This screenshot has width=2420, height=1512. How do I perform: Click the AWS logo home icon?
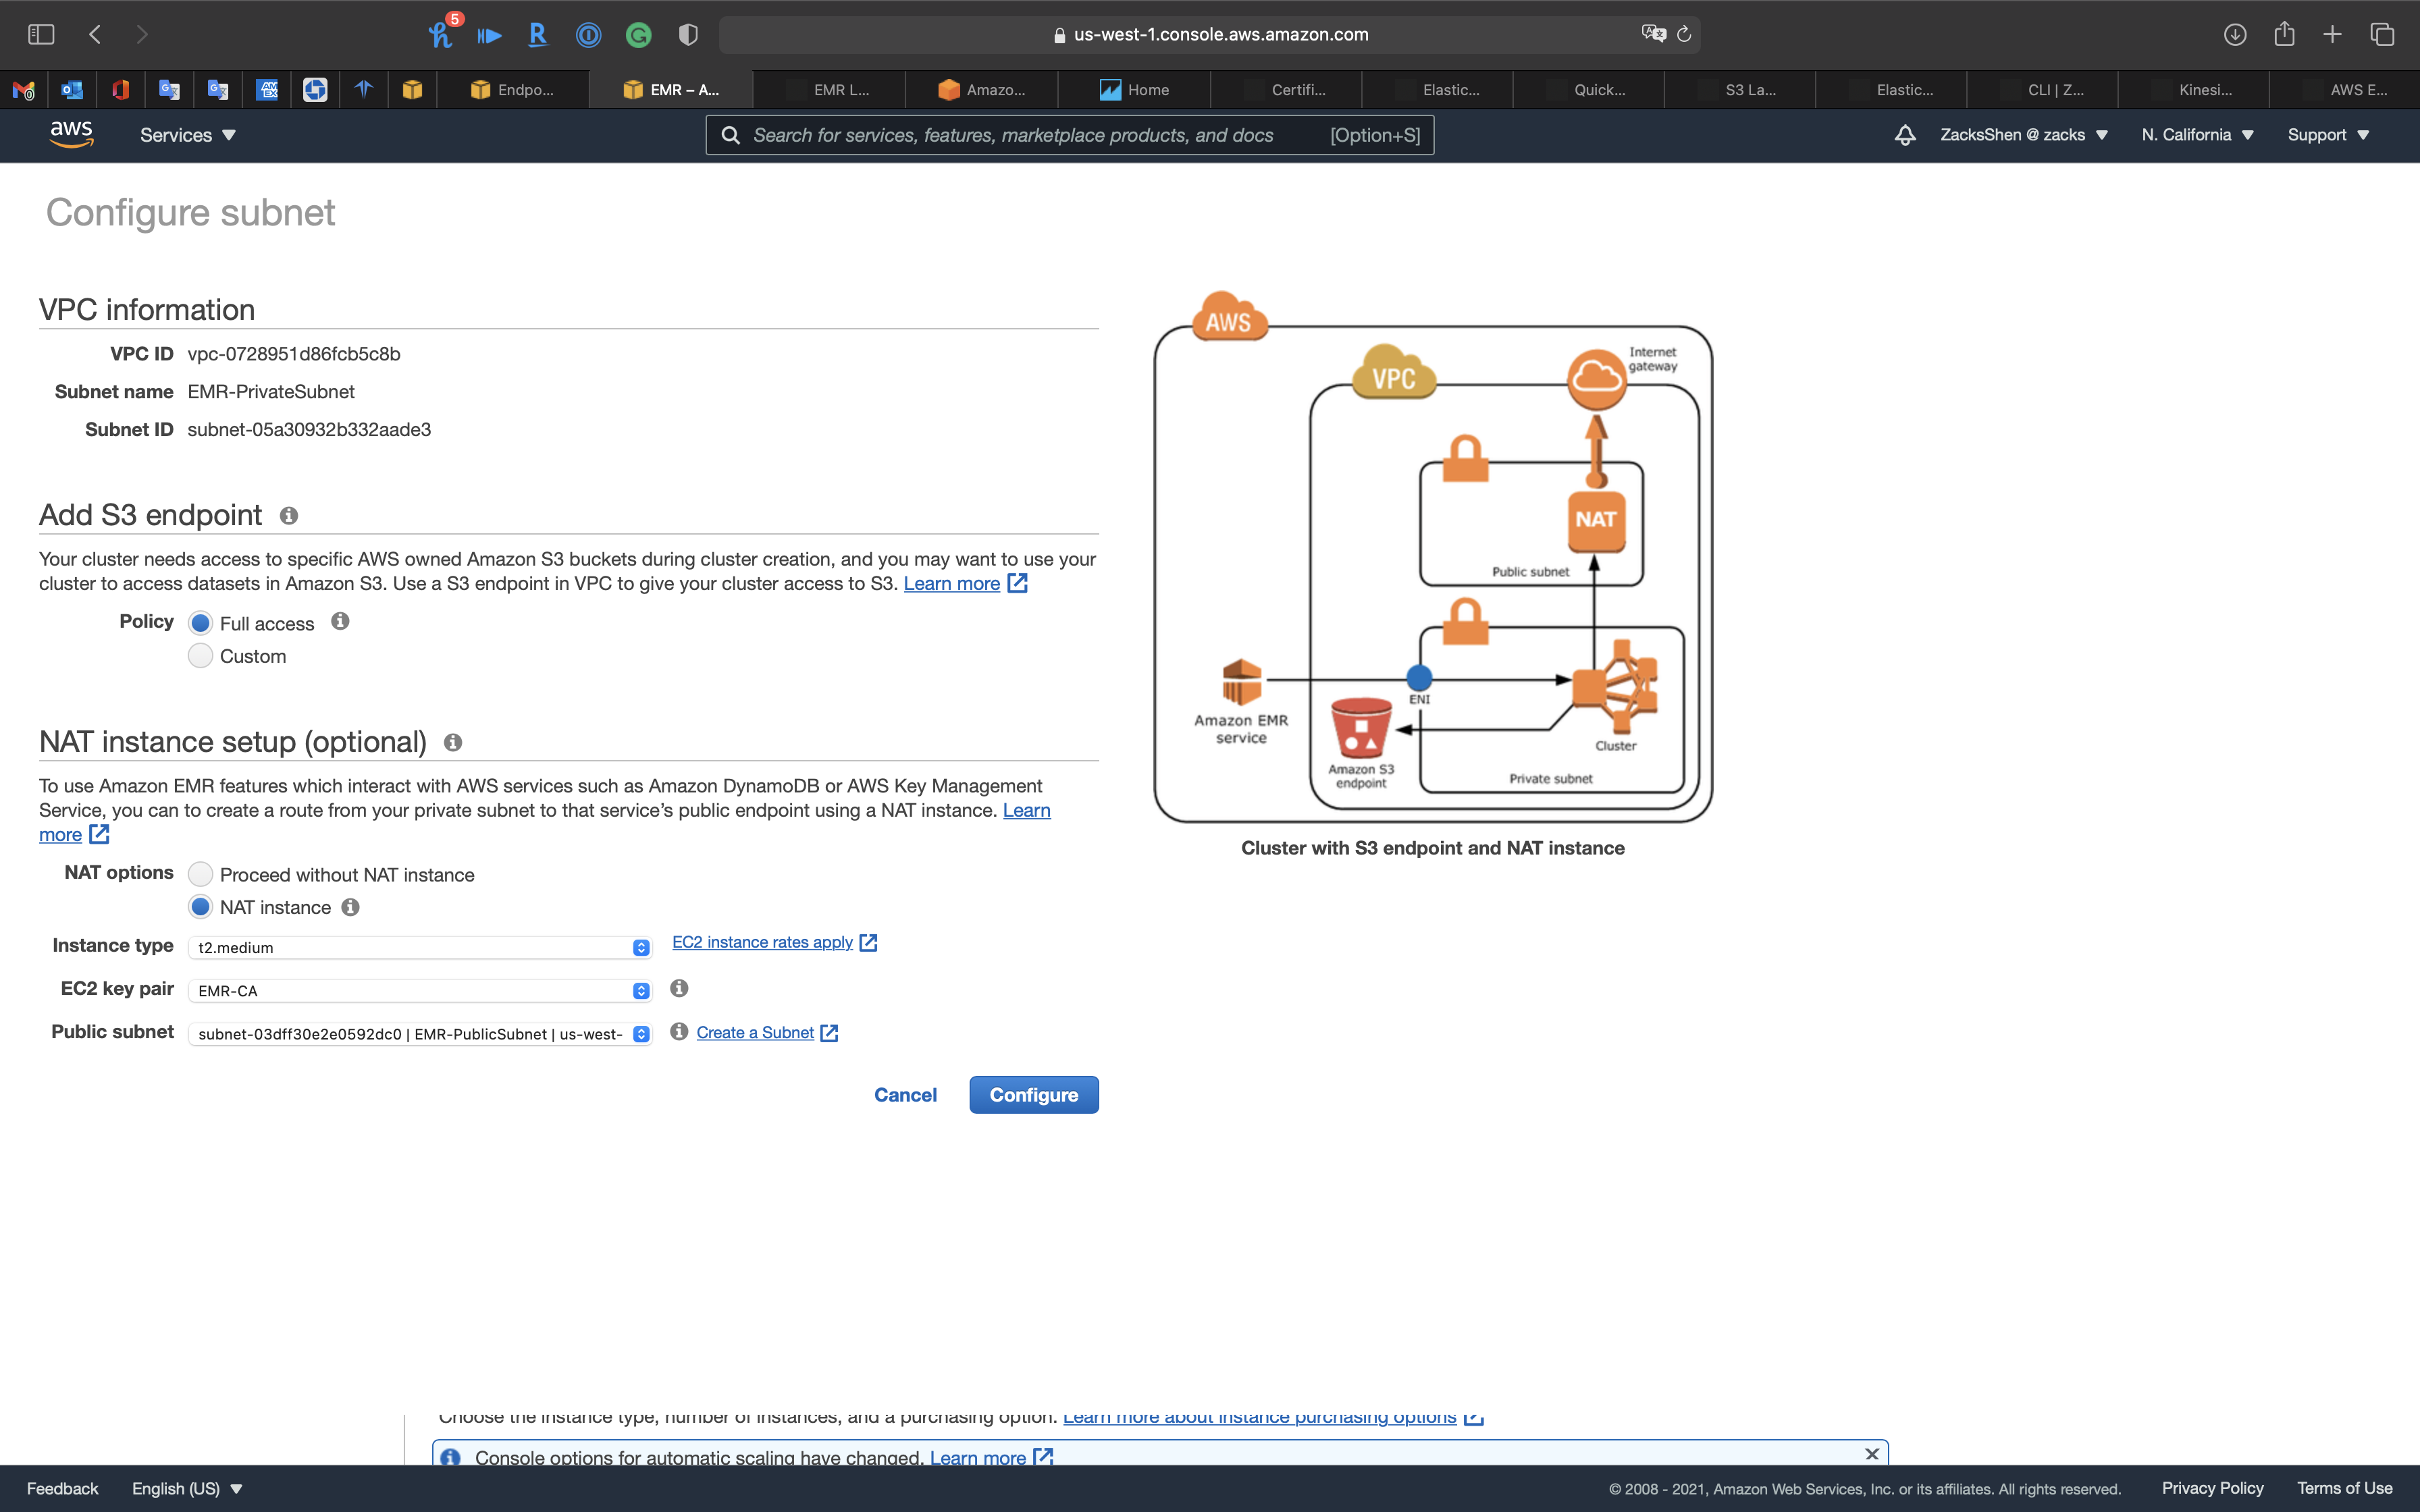pyautogui.click(x=71, y=135)
